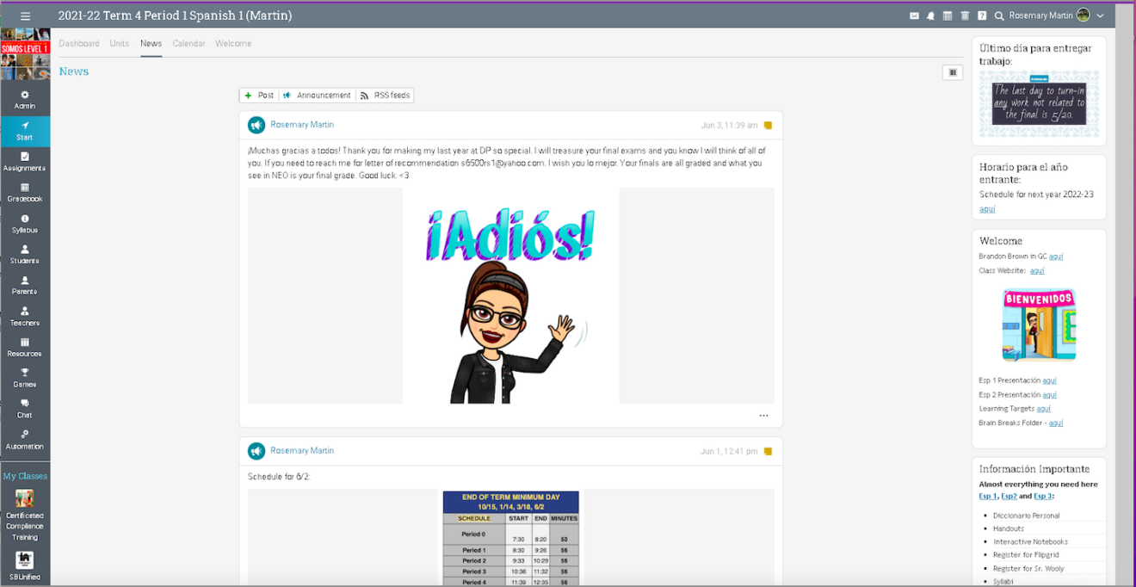The height and width of the screenshot is (587, 1136).
Task: Open the hamburger menu in header
Action: [25, 15]
